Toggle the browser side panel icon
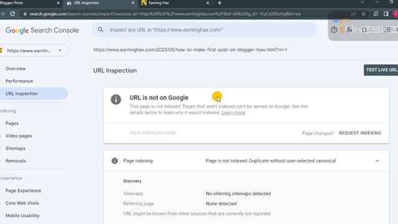This screenshot has width=398, height=224. click(x=386, y=14)
